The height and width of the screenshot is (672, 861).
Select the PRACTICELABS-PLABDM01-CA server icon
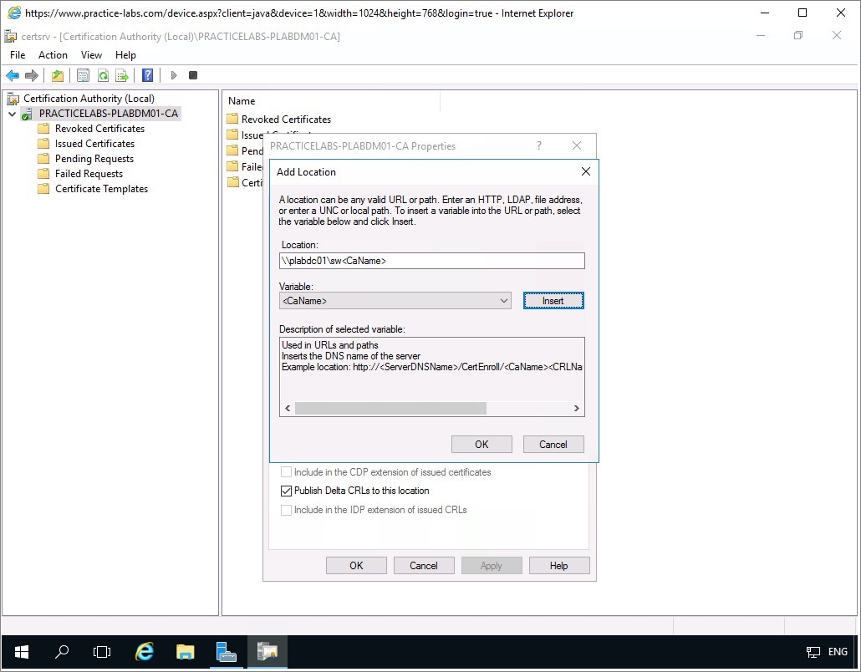[27, 114]
